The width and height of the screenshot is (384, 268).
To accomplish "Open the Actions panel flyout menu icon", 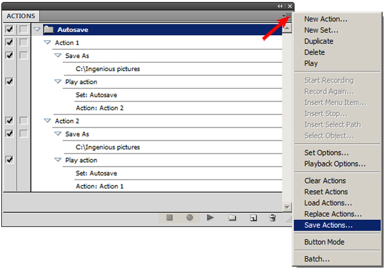I will point(287,16).
